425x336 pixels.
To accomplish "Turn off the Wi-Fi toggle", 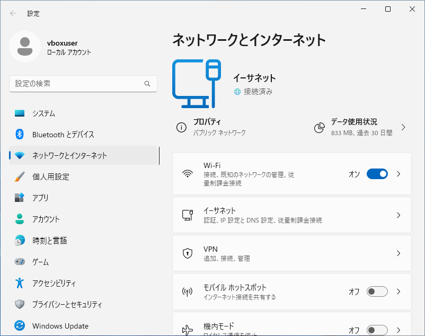I will 377,174.
